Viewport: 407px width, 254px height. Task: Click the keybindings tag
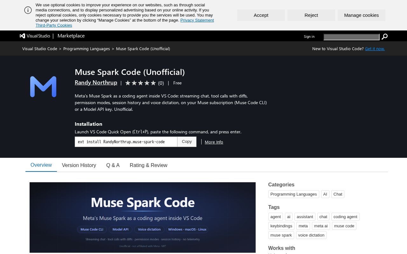281,226
